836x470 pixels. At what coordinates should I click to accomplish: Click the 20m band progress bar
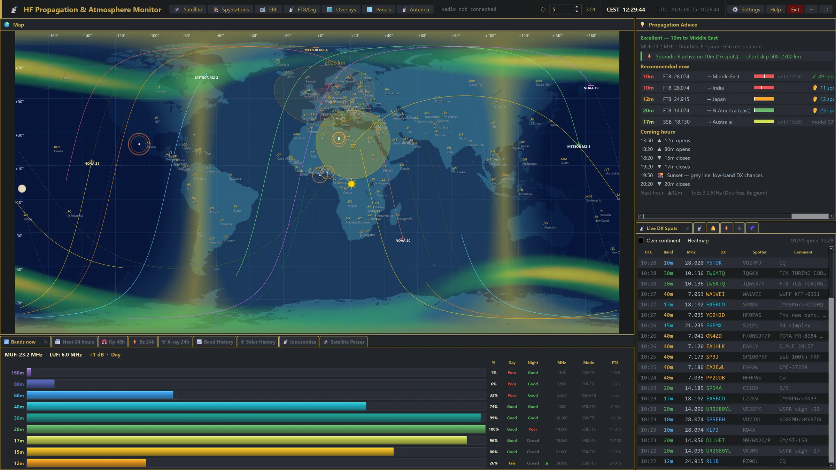pyautogui.click(x=256, y=429)
